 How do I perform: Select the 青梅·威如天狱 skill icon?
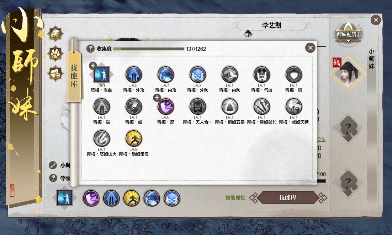pos(293,106)
